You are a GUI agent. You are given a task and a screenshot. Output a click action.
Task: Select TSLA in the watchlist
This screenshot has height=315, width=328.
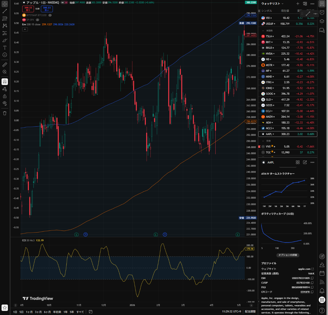pyautogui.click(x=288, y=36)
